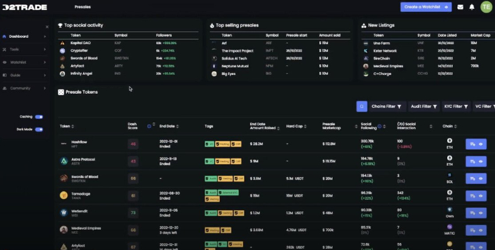The height and width of the screenshot is (250, 495).
Task: Click the Tamadoge token logo
Action: tap(64, 195)
